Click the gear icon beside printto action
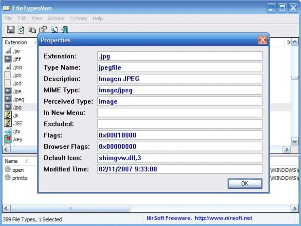 (x=8, y=177)
